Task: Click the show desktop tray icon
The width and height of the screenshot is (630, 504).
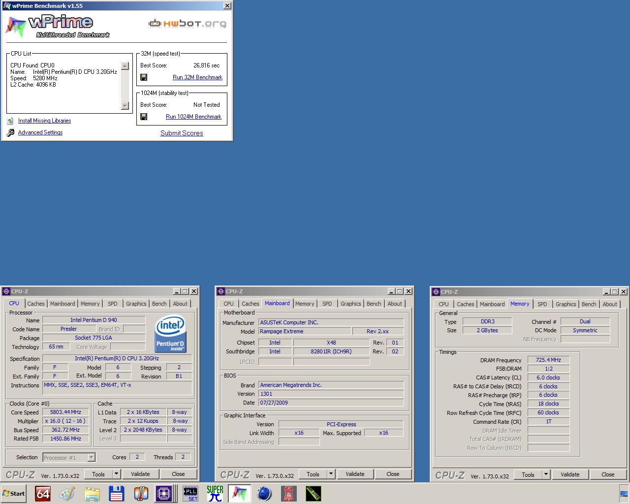Action: pos(624,494)
